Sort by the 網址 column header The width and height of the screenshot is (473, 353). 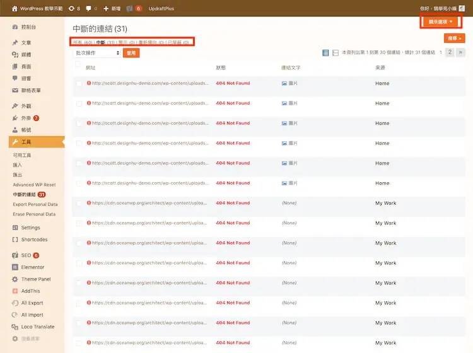click(x=90, y=67)
